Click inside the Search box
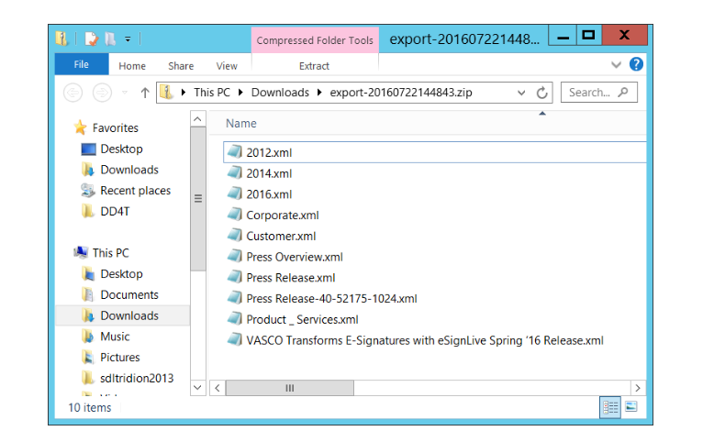The image size is (714, 442). (590, 93)
